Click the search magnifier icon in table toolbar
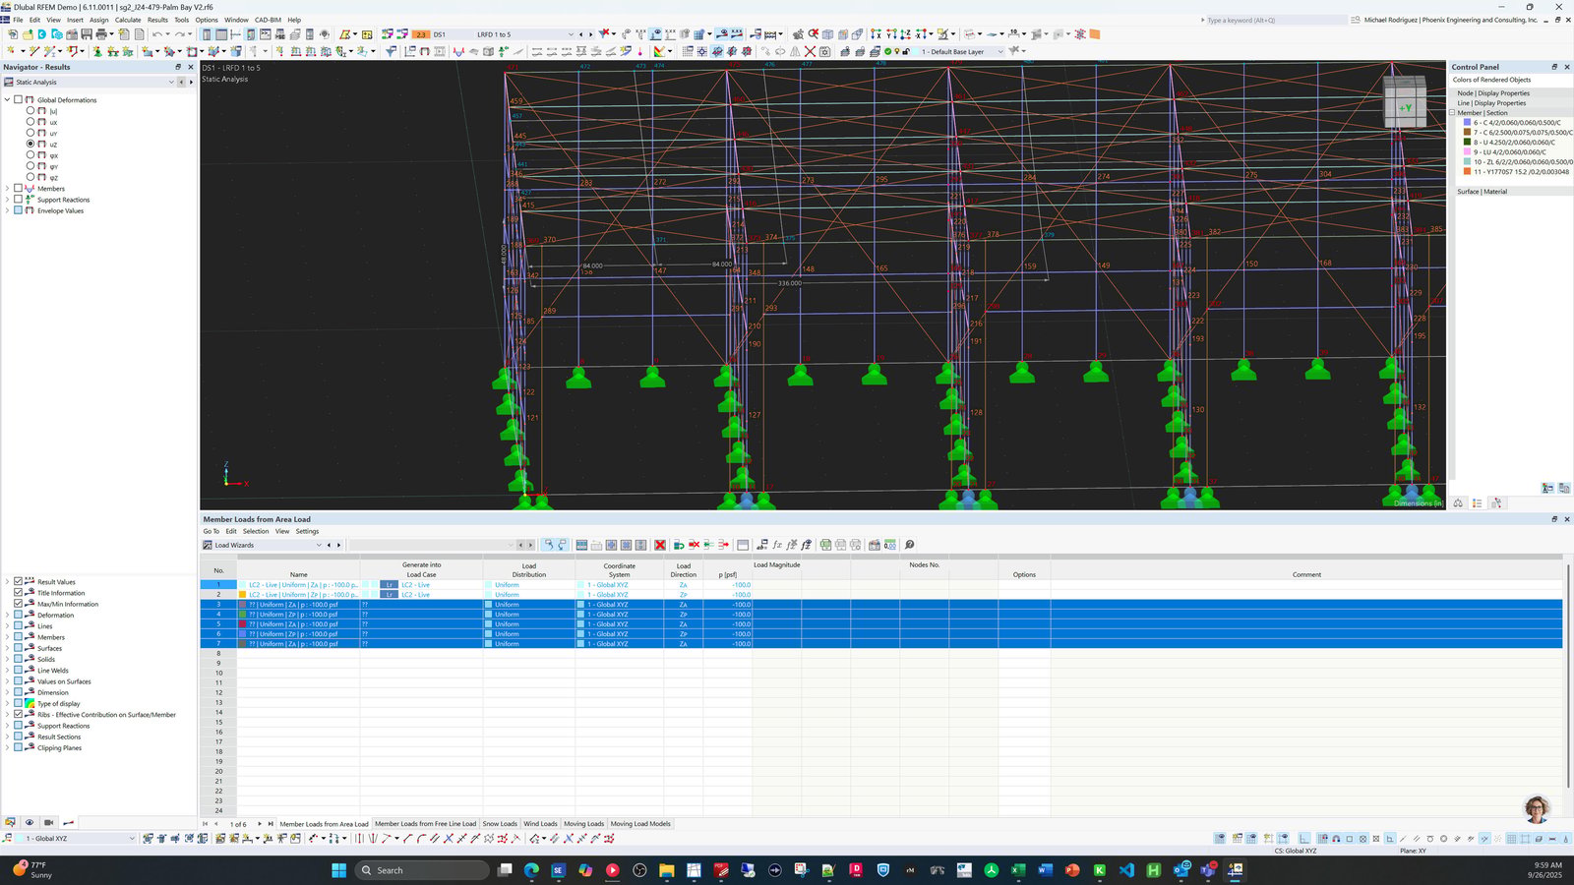This screenshot has width=1574, height=885. tap(910, 545)
